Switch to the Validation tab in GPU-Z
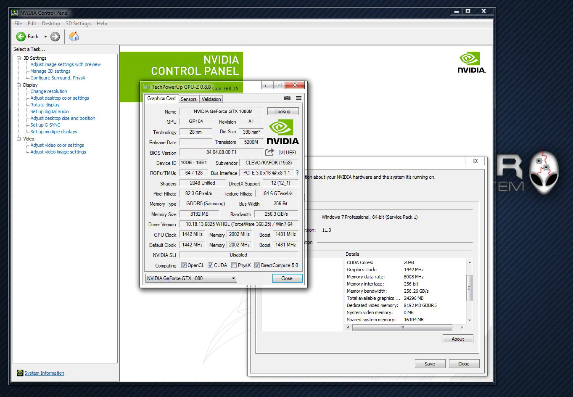The width and height of the screenshot is (573, 397). click(211, 99)
